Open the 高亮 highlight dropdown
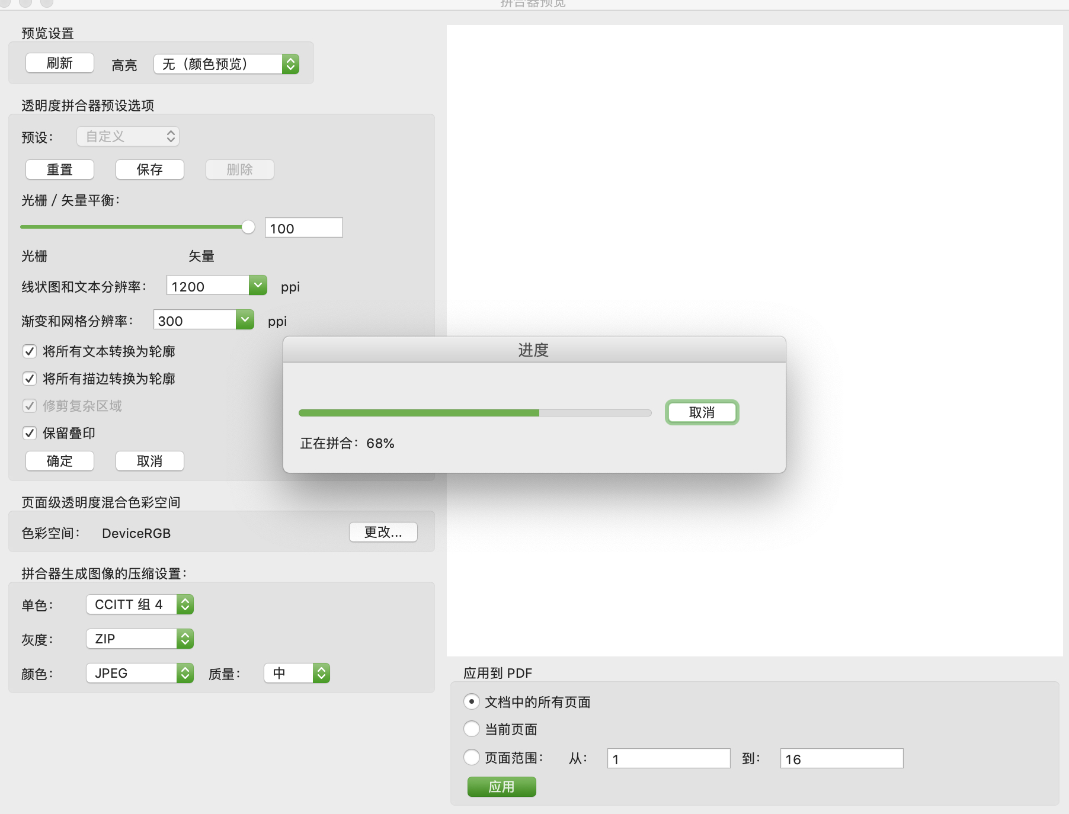The image size is (1069, 814). (226, 64)
